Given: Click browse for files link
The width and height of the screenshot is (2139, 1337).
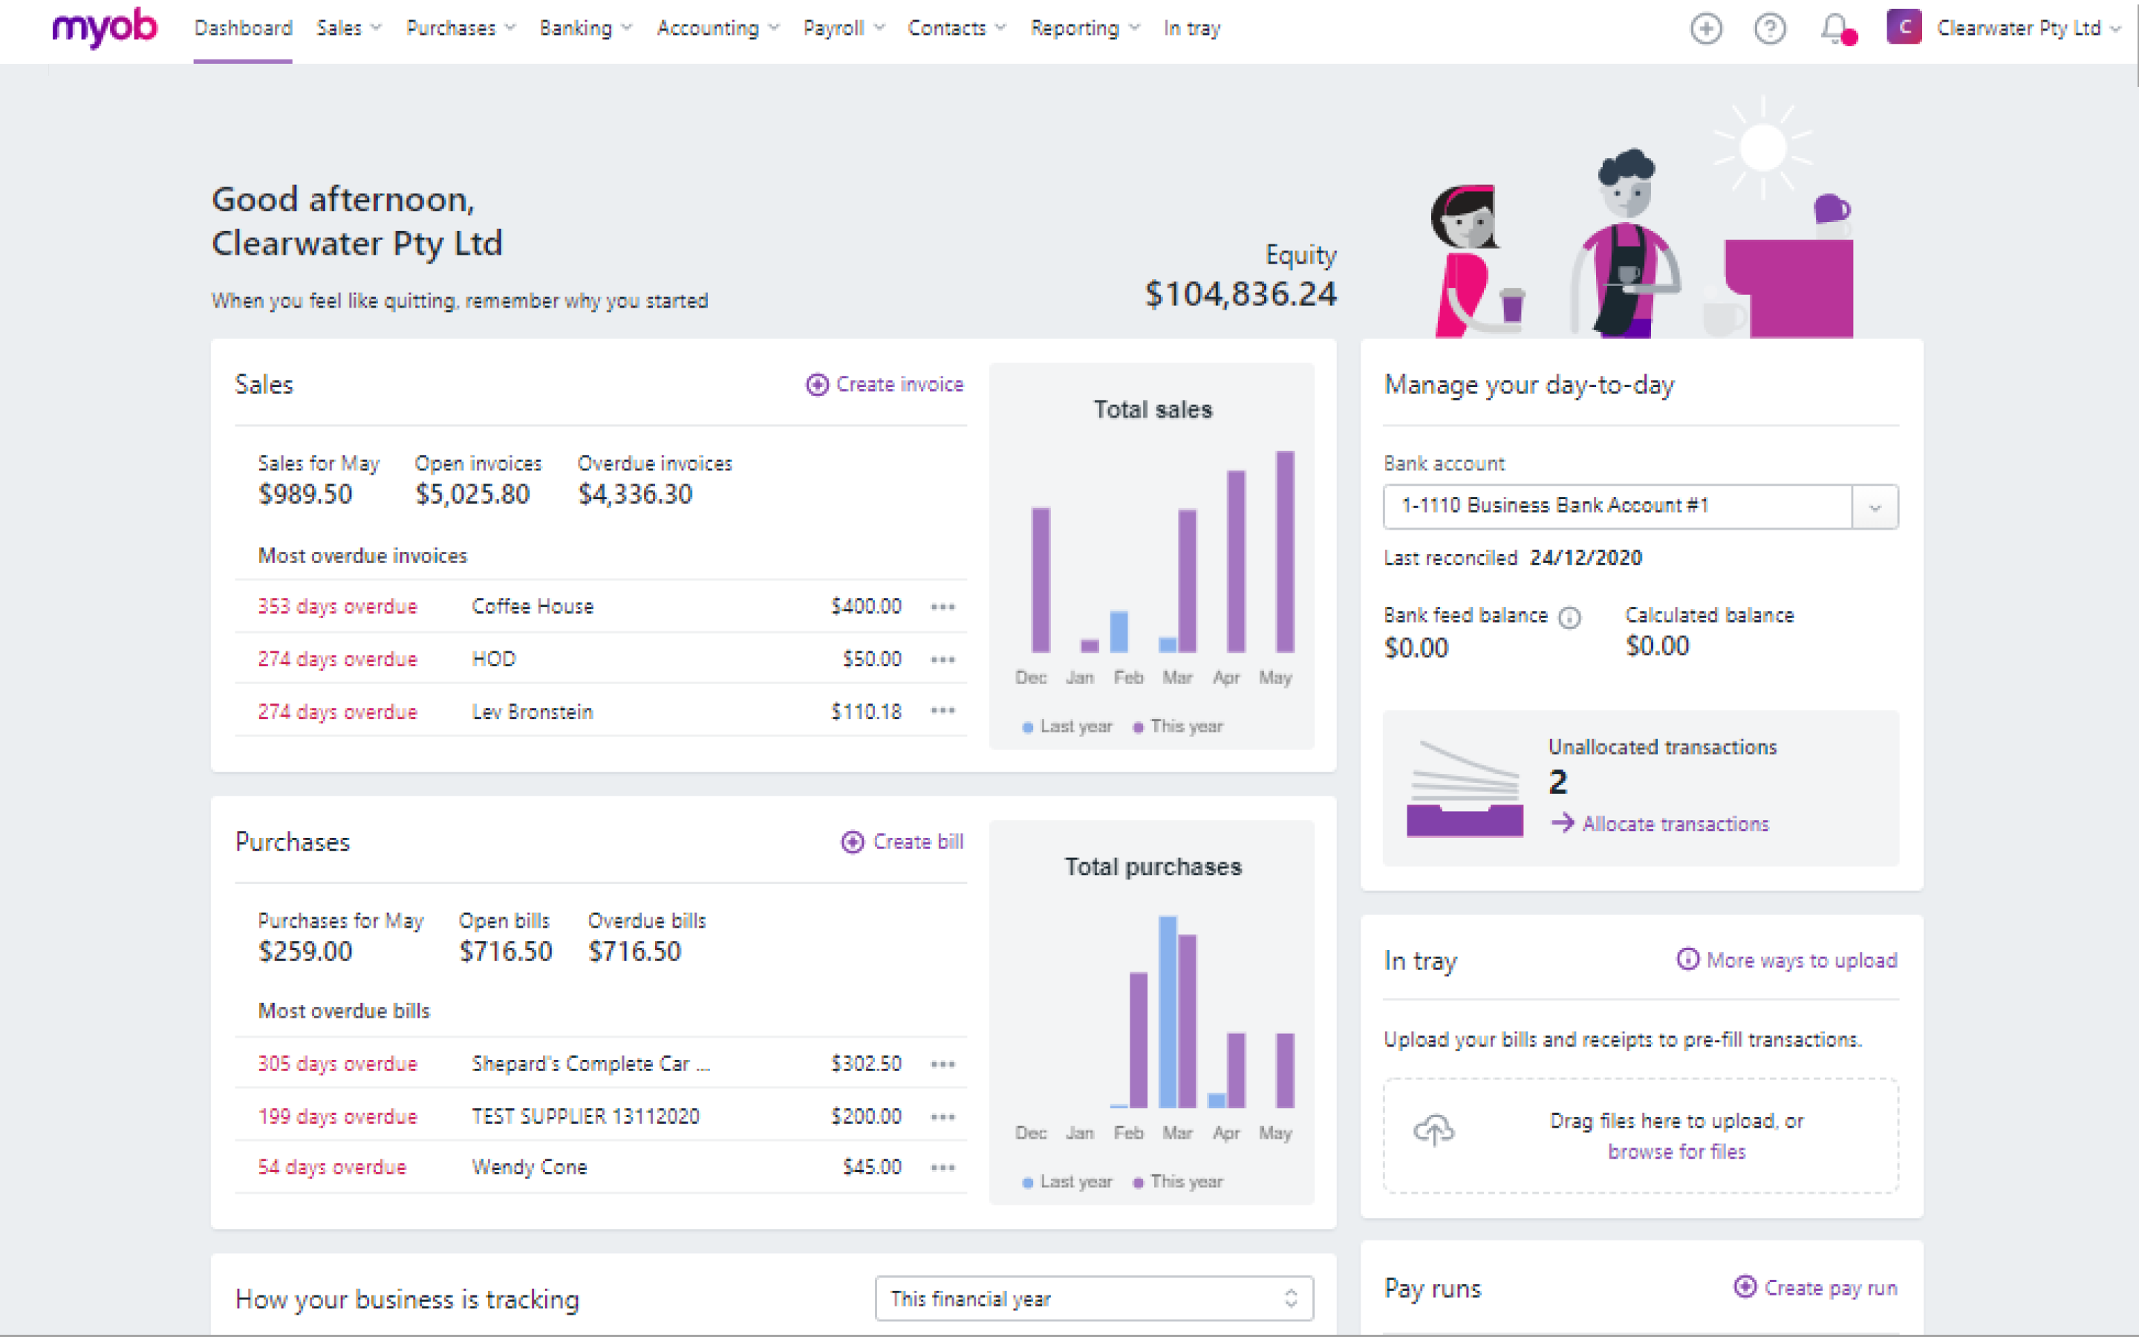Looking at the screenshot, I should click(1677, 1151).
